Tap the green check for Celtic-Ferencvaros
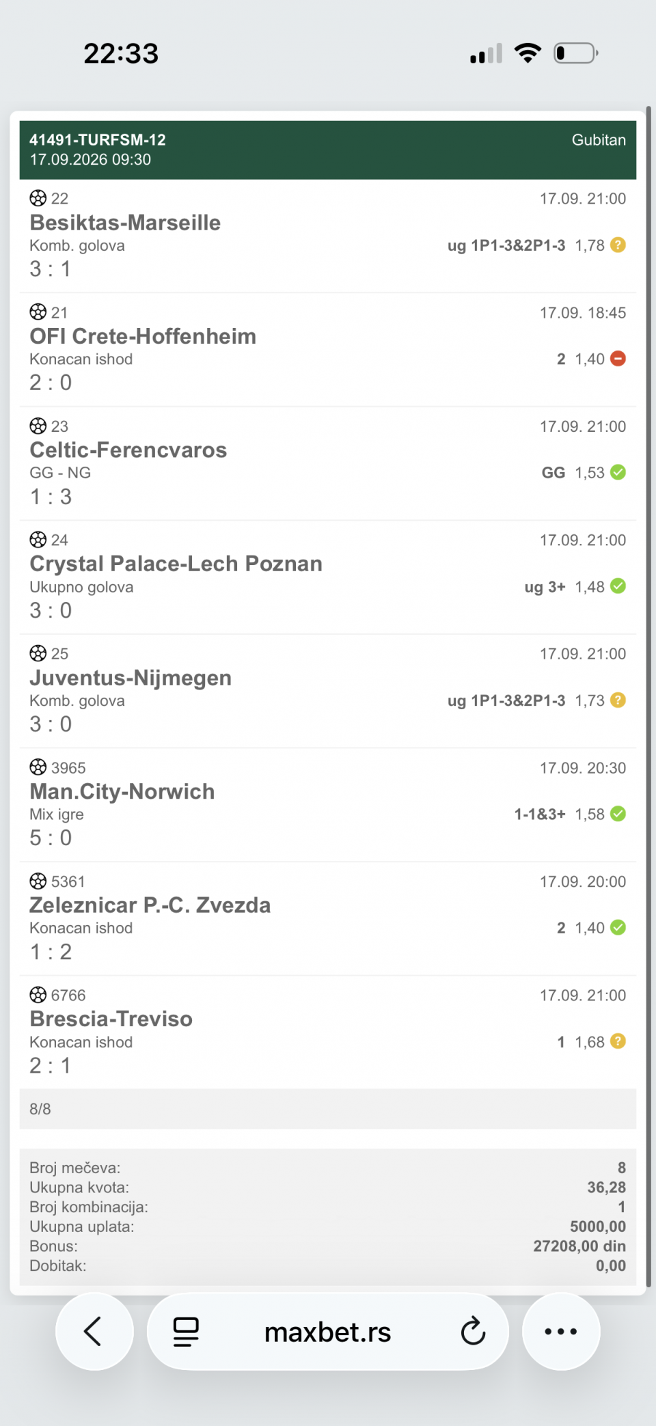656x1426 pixels. click(618, 472)
